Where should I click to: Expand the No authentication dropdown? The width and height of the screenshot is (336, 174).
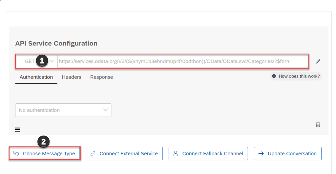point(63,110)
